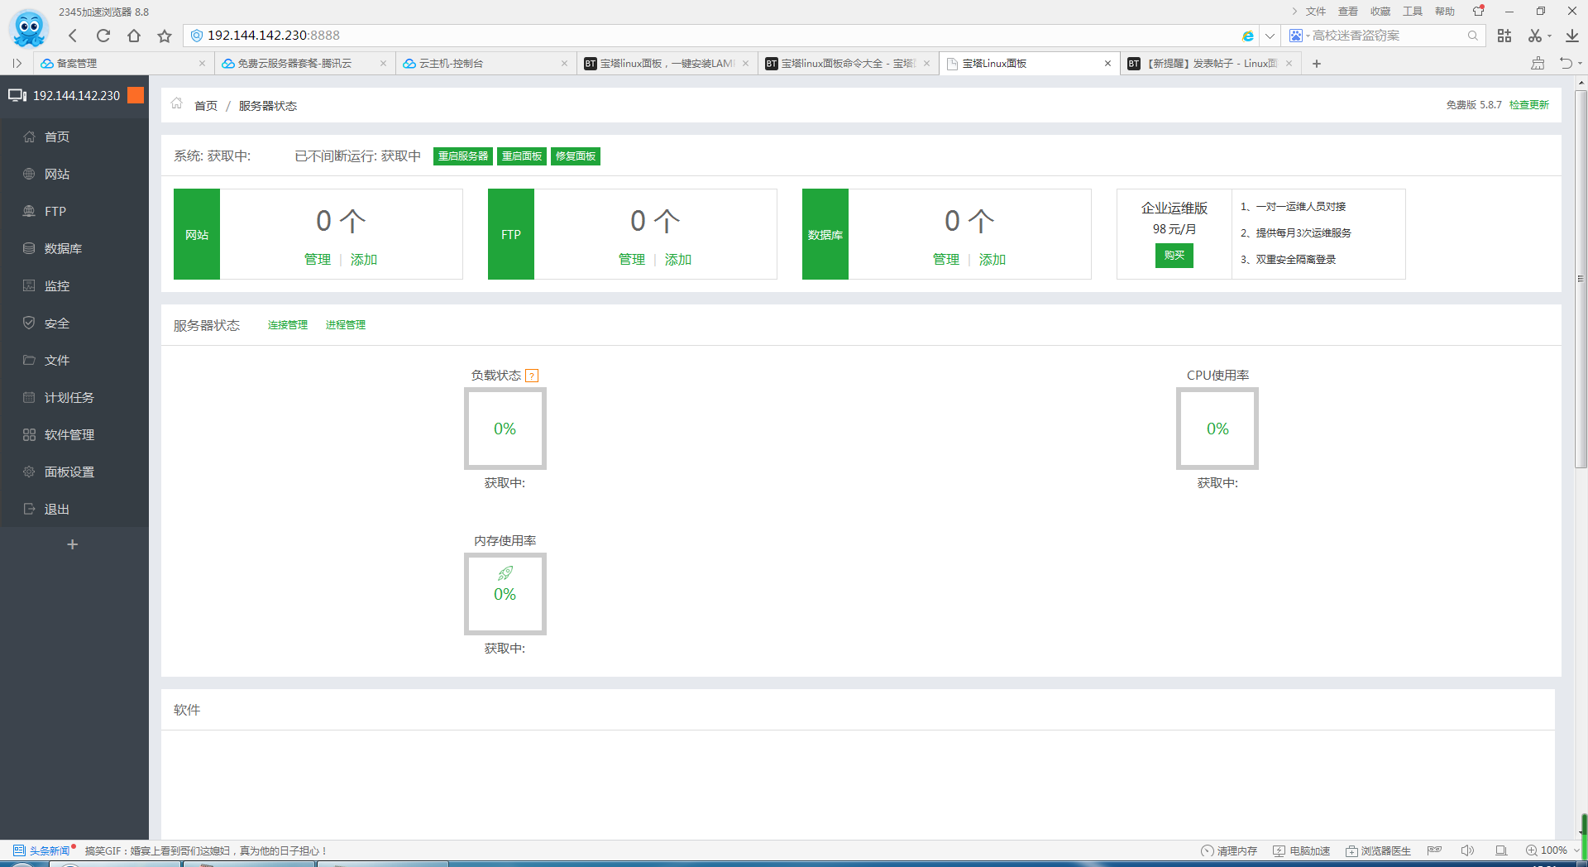
Task: Open 文件 in the sidebar
Action: (x=74, y=360)
